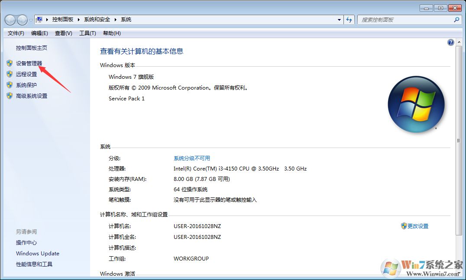466x280 pixels.
Task: Open the 查看(V) menu
Action: (62, 33)
